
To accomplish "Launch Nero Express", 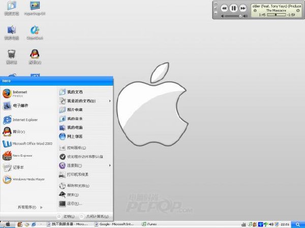I will point(17,156).
